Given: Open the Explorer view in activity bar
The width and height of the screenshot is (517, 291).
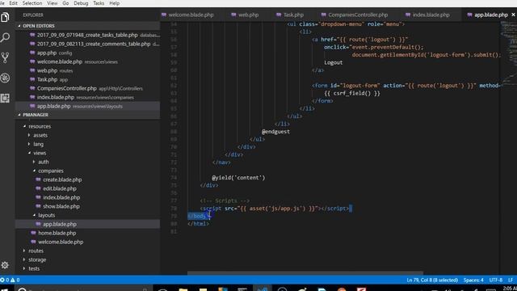Looking at the screenshot, I should 5,17.
